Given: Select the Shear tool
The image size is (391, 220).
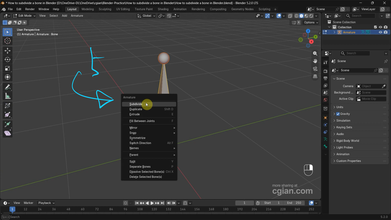Looking at the screenshot, I should (x=8, y=133).
